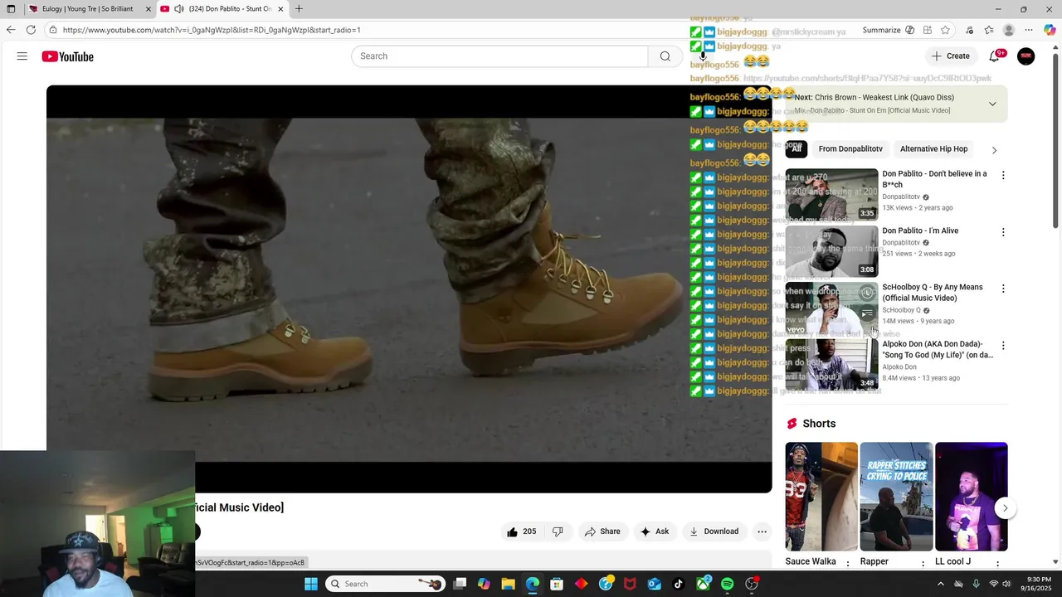Image resolution: width=1062 pixels, height=597 pixels.
Task: Add this page to favorites star
Action: (947, 30)
